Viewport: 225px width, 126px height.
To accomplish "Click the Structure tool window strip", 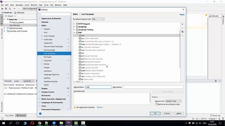I will point(2,34).
